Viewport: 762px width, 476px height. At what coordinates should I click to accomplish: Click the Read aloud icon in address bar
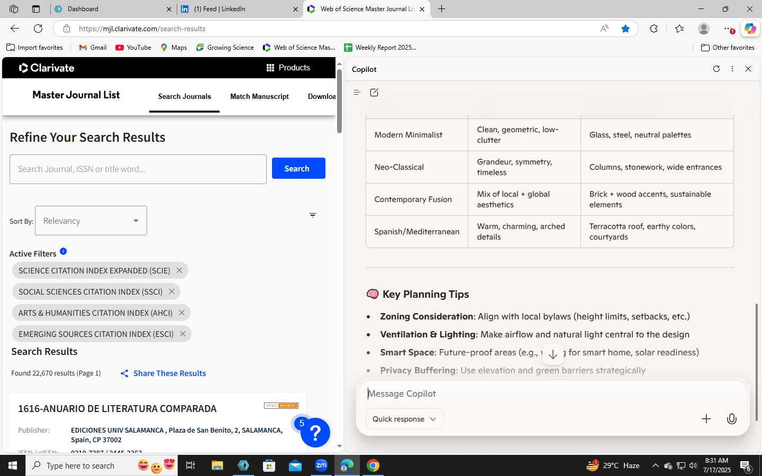coord(604,29)
